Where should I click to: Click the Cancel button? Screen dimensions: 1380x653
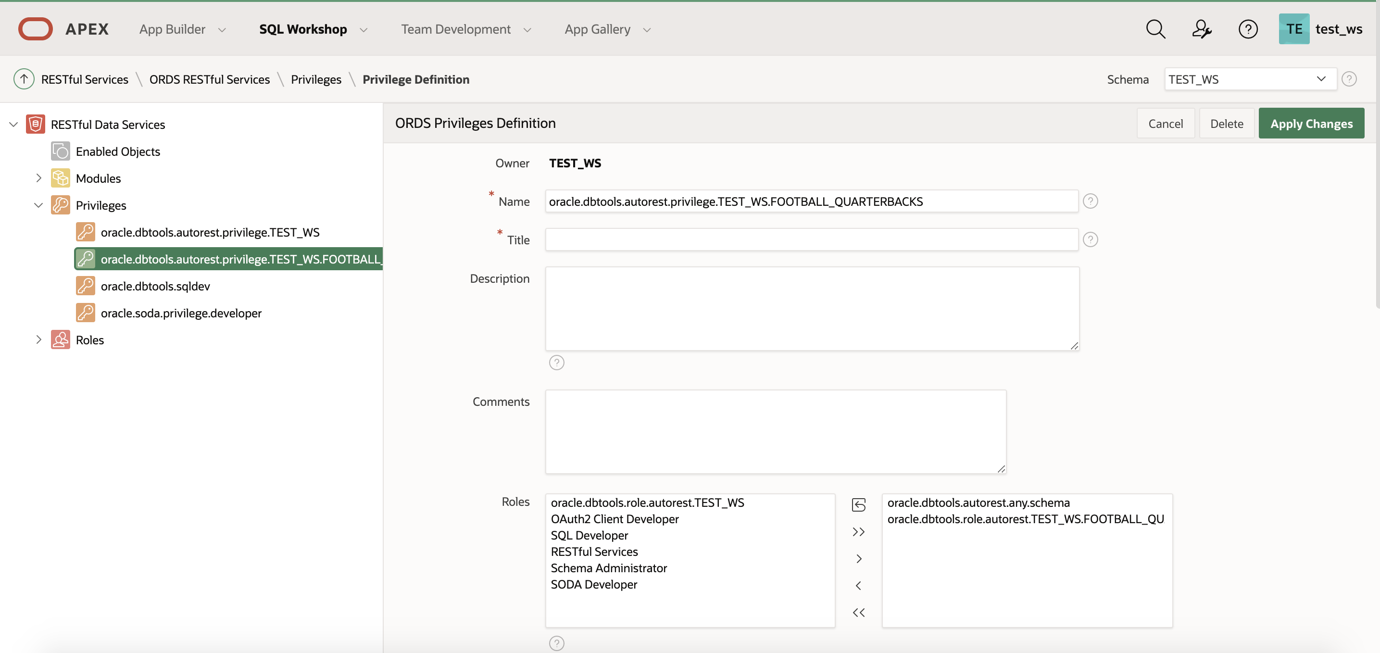point(1166,123)
